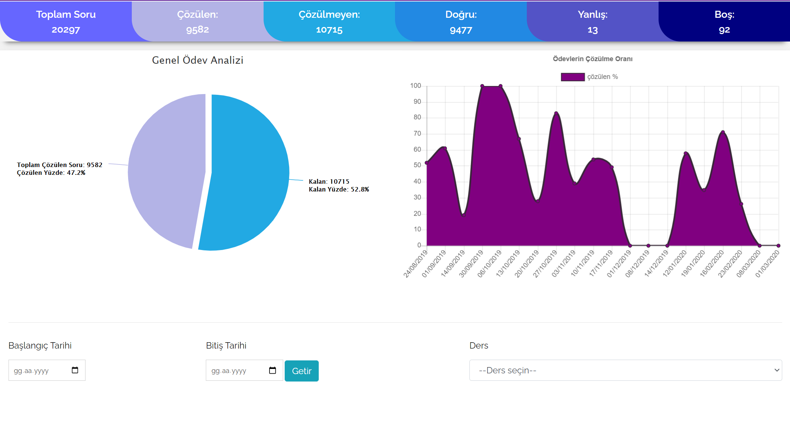Toggle the çözülen % legend swatch
Viewport: 790px width, 433px height.
tap(572, 77)
